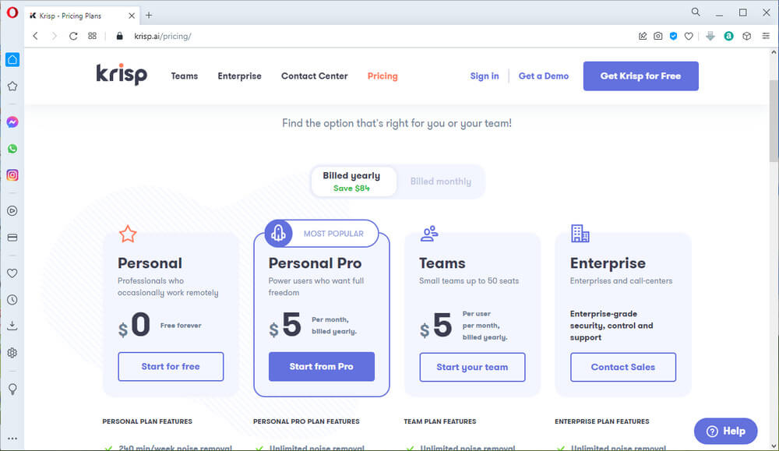Click the MOST POPULAR badge text
The image size is (779, 451).
(x=333, y=234)
